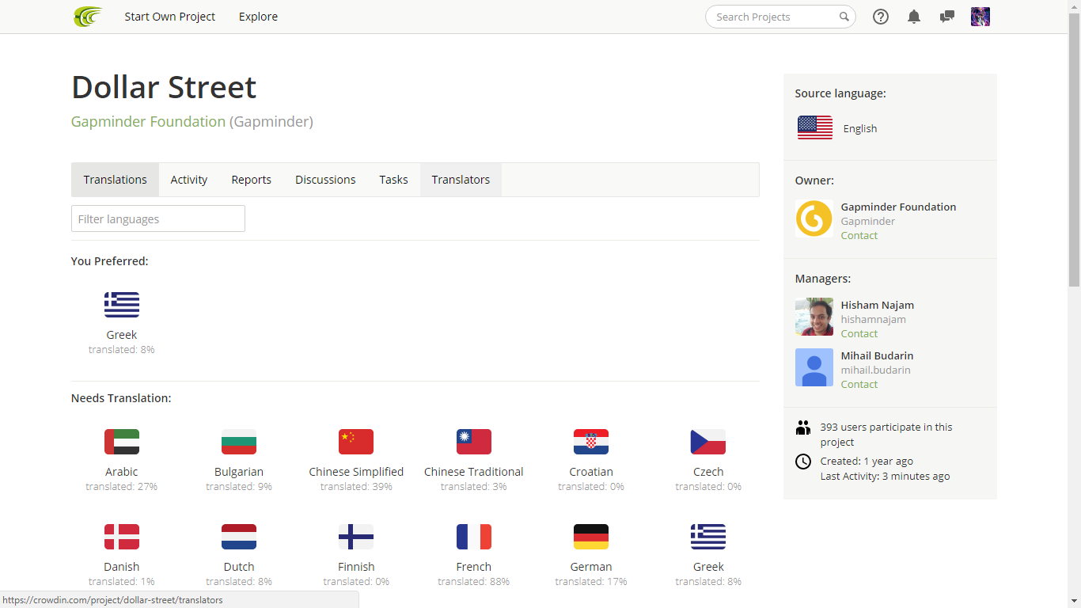Viewport: 1081px width, 608px height.
Task: Open Hisham Najam's profile name link
Action: coord(878,305)
